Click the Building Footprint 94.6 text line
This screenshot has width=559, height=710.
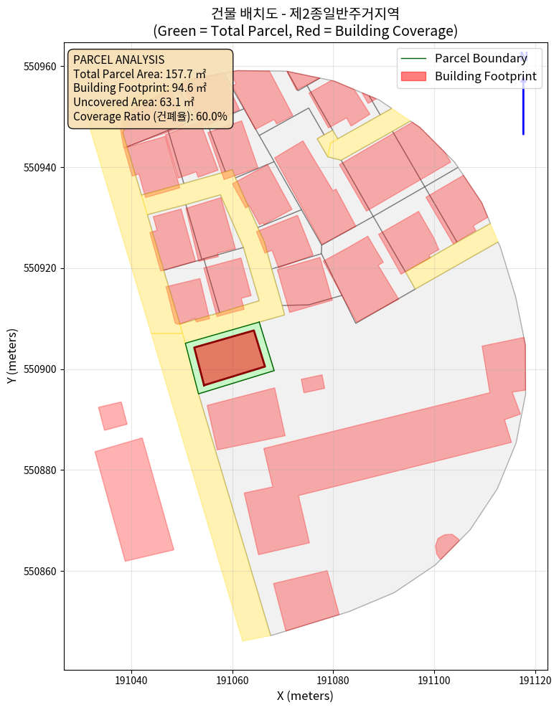(140, 87)
